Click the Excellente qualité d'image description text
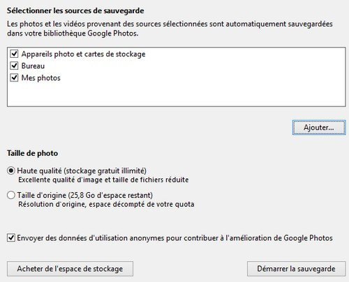Image resolution: width=349 pixels, height=282 pixels. 103,180
